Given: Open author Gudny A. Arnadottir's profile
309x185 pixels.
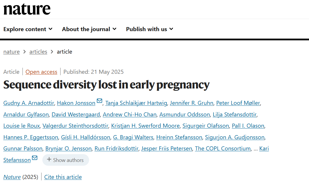Looking at the screenshot, I should coord(29,103).
